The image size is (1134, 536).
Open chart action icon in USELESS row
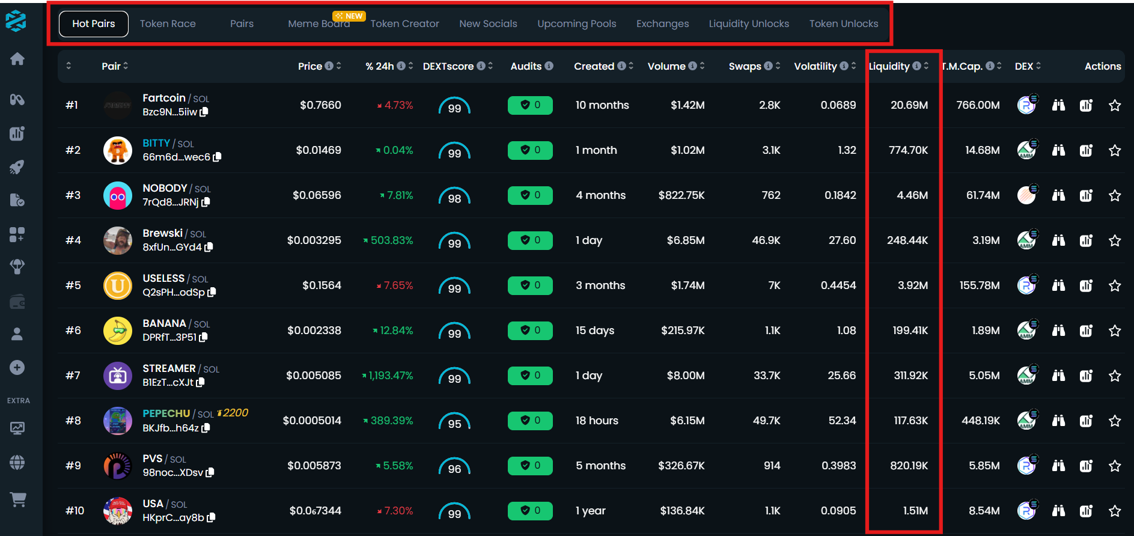[x=1086, y=285]
